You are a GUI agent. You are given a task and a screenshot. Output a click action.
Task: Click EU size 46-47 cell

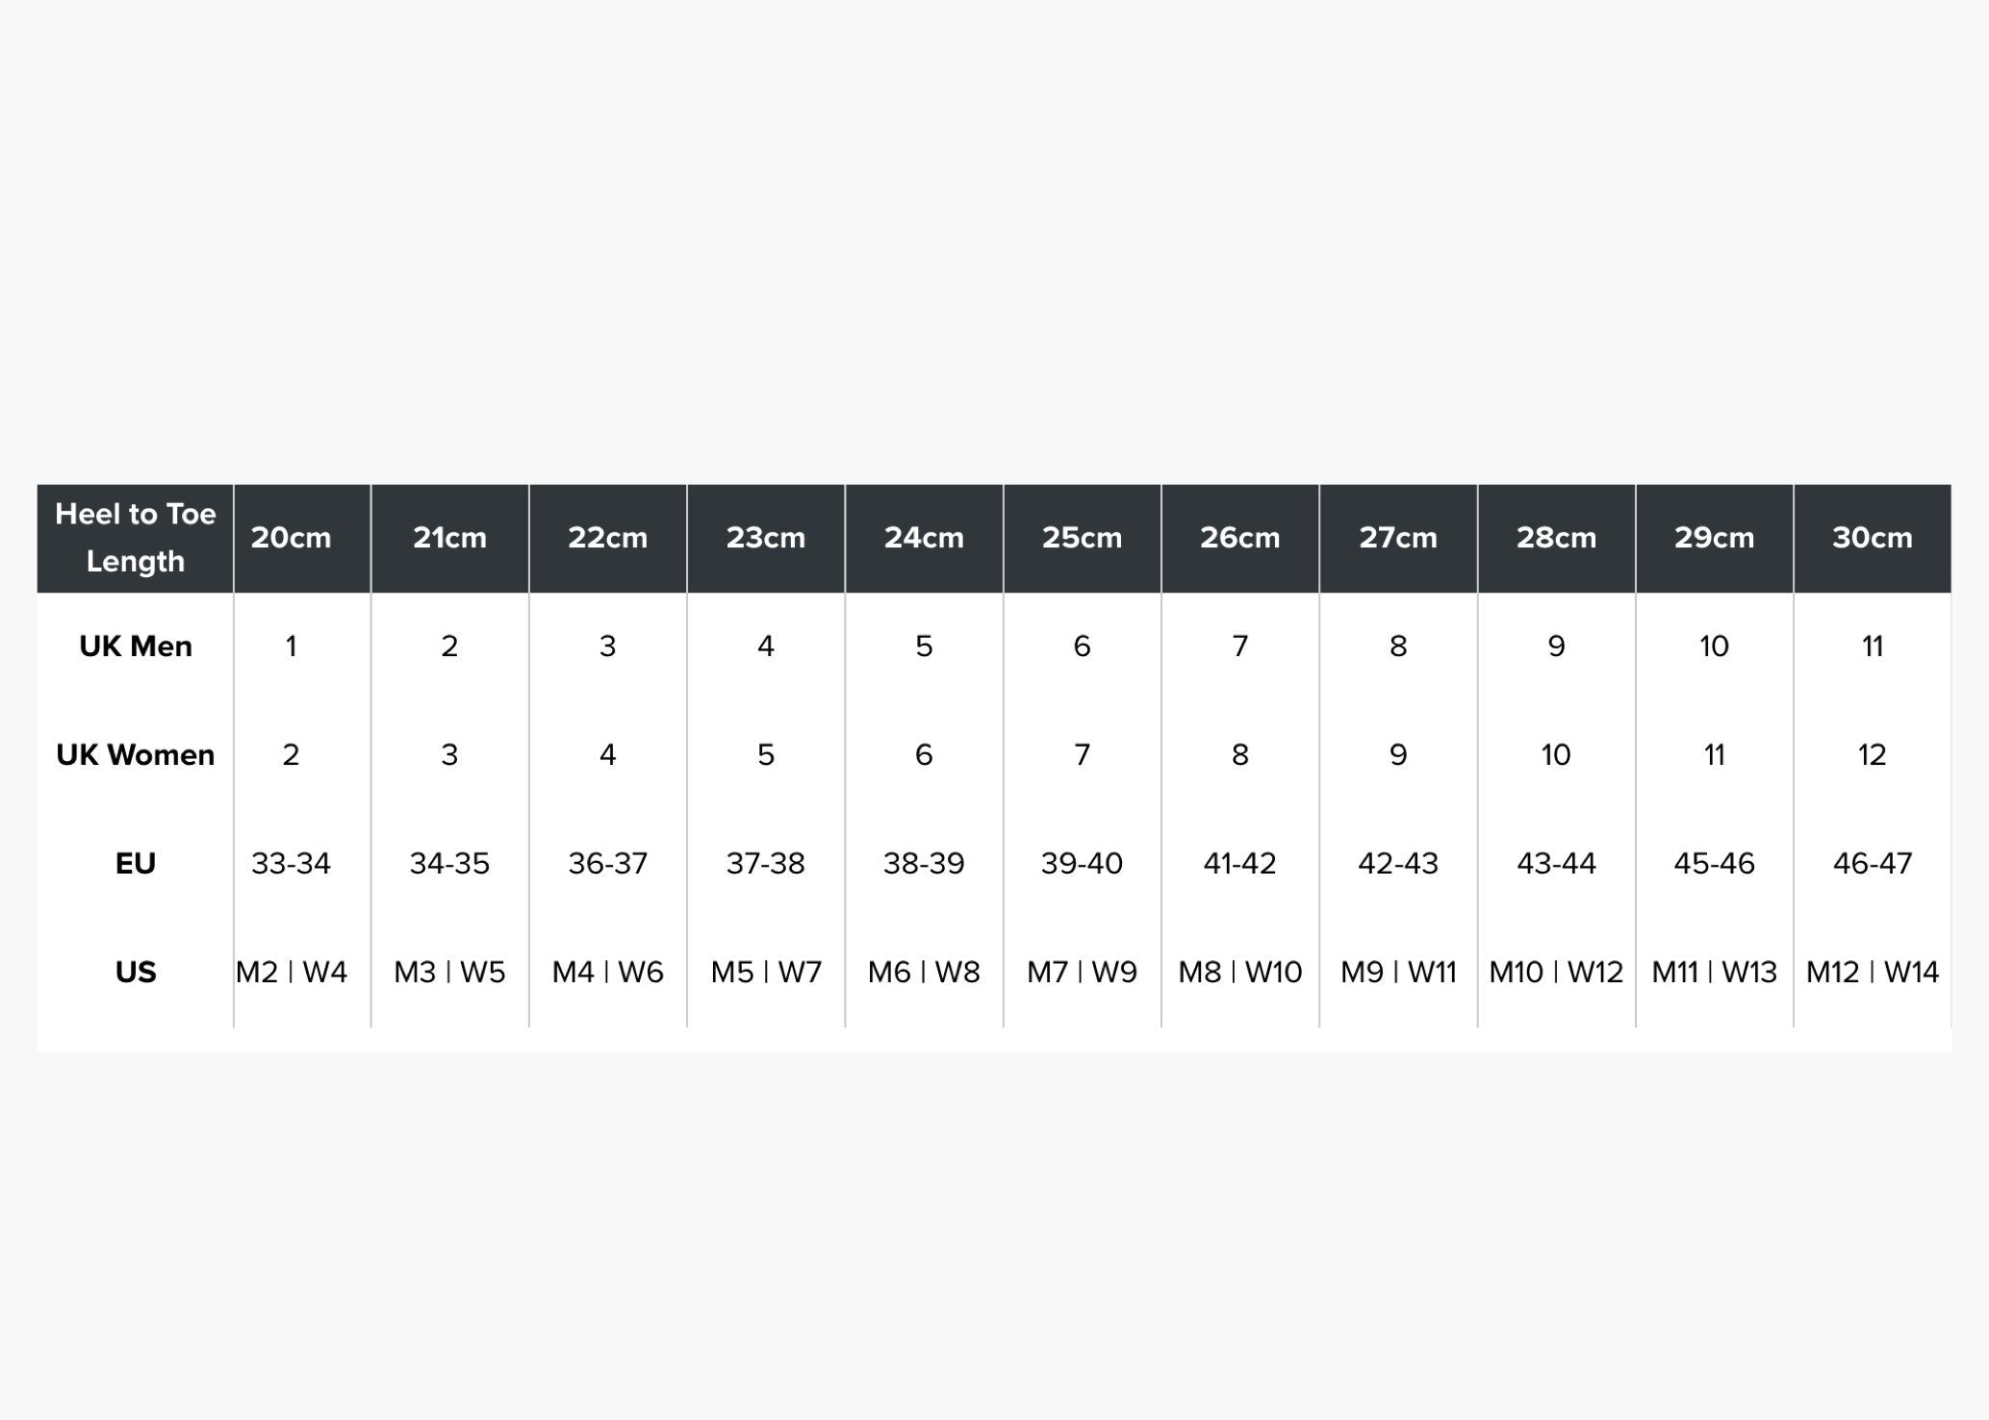point(1872,864)
